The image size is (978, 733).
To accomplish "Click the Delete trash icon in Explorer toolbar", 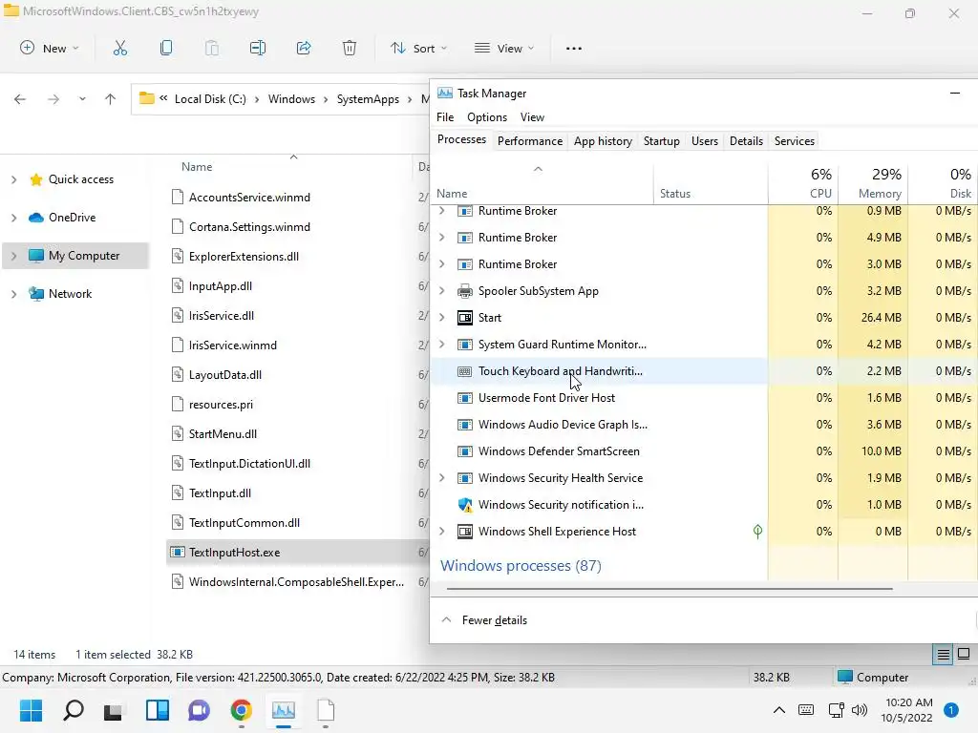I will coord(350,48).
